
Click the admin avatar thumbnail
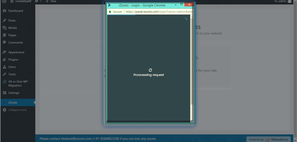(x=289, y=1)
